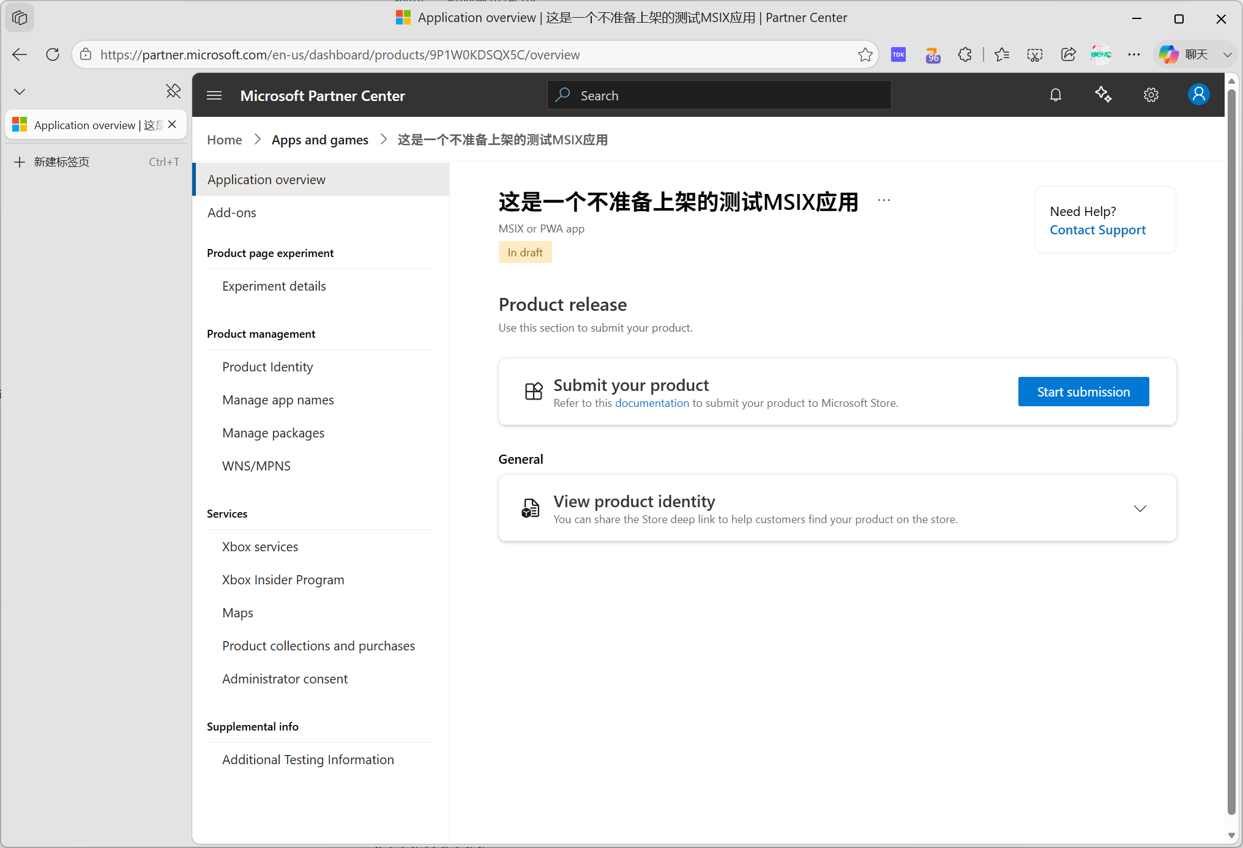Open the Partner Center hamburger menu

214,95
